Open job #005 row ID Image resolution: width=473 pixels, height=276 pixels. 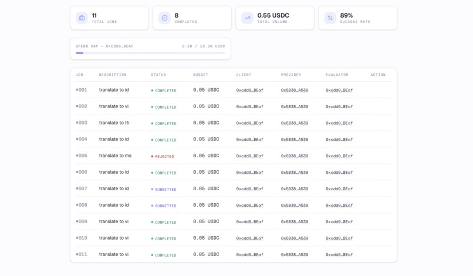(x=82, y=156)
